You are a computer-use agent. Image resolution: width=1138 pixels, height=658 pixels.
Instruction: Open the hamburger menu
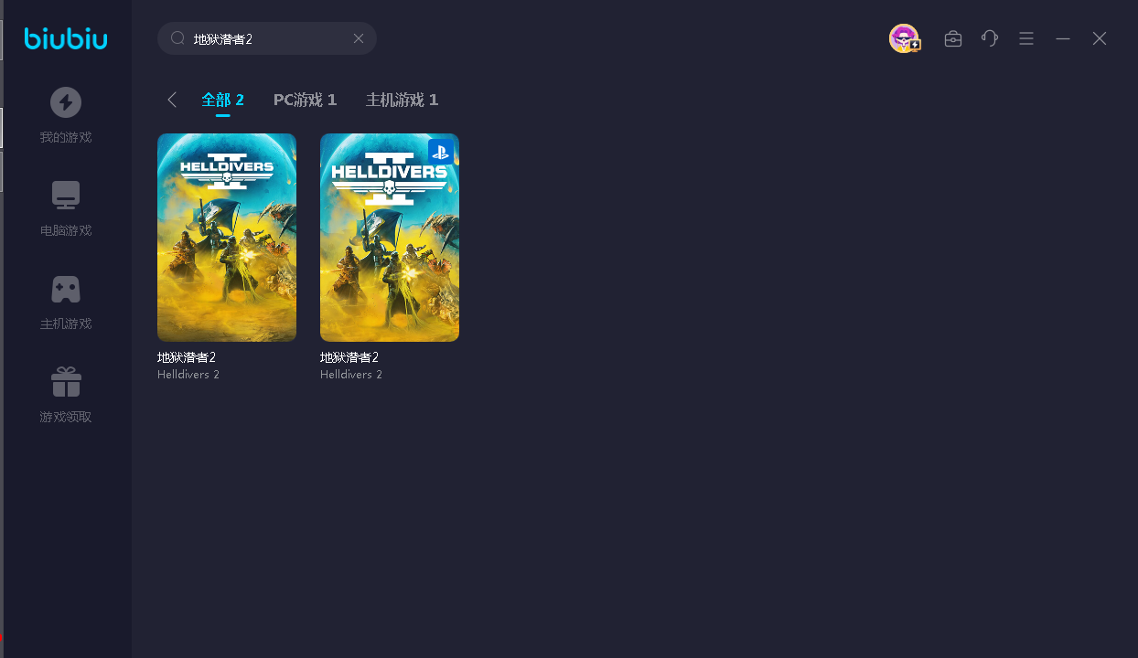(1026, 38)
